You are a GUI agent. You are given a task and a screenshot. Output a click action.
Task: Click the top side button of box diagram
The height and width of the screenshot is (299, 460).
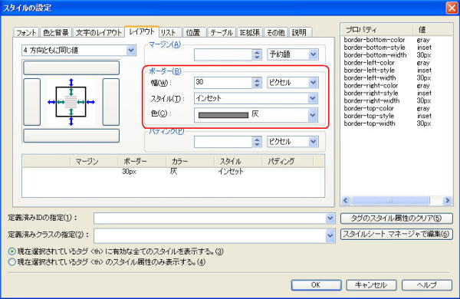[71, 67]
